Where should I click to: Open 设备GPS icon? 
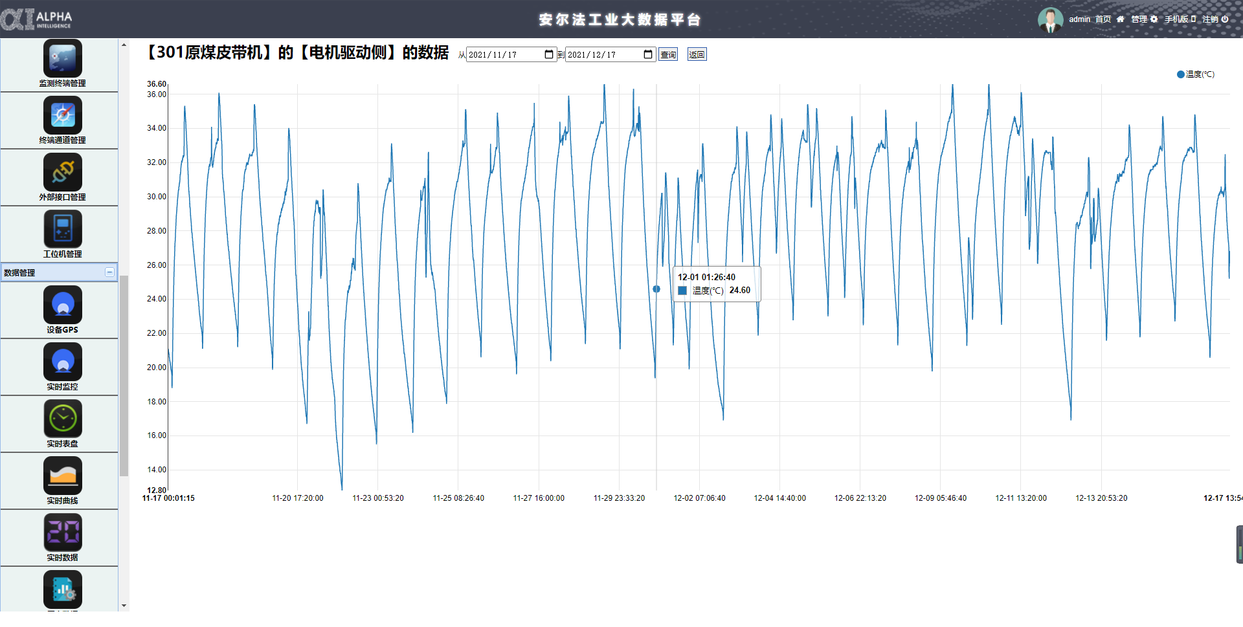(x=62, y=305)
